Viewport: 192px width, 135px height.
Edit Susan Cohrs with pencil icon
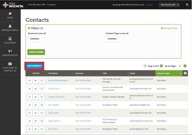[30, 89]
